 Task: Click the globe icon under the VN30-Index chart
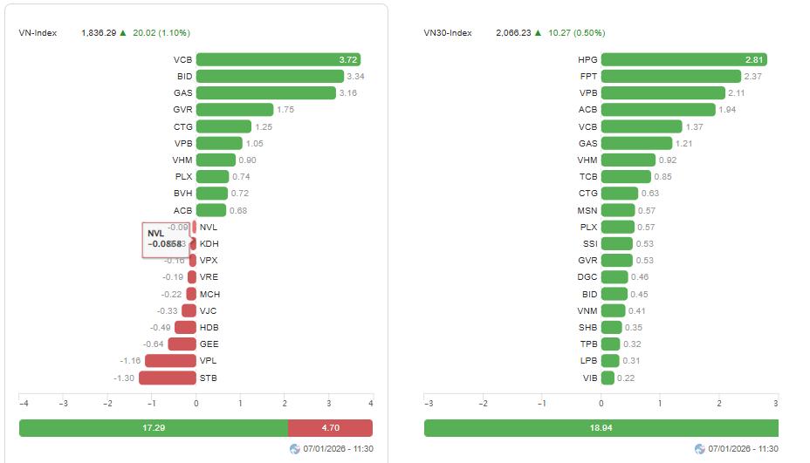point(700,449)
